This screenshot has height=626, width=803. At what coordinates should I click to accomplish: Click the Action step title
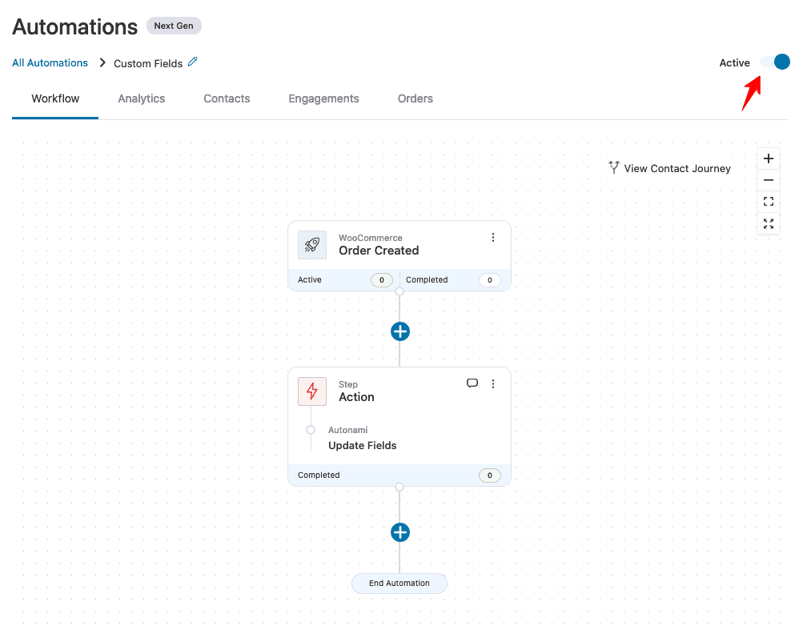(x=356, y=397)
